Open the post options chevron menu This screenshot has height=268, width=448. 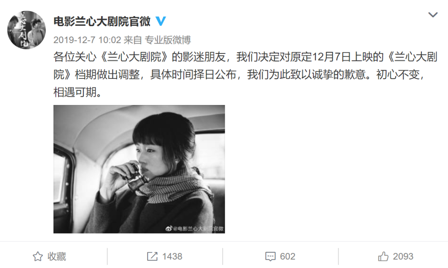[433, 15]
